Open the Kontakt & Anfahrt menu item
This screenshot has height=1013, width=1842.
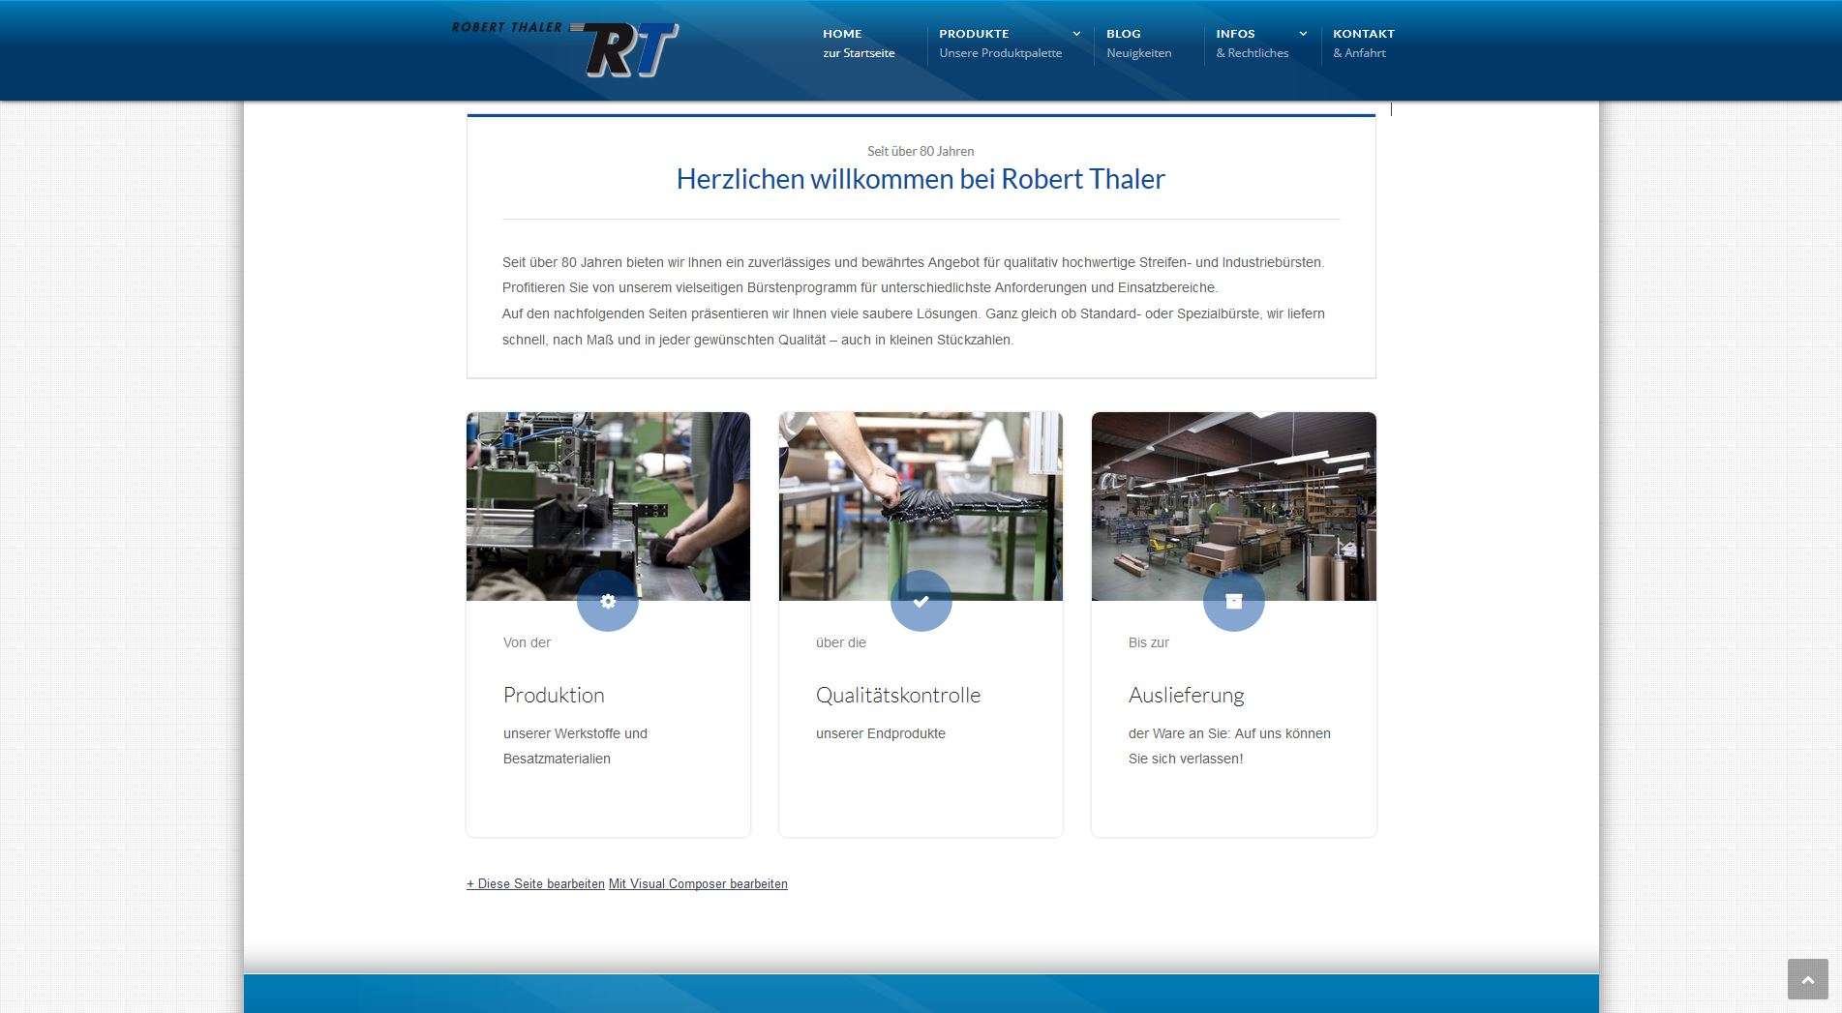pyautogui.click(x=1363, y=44)
